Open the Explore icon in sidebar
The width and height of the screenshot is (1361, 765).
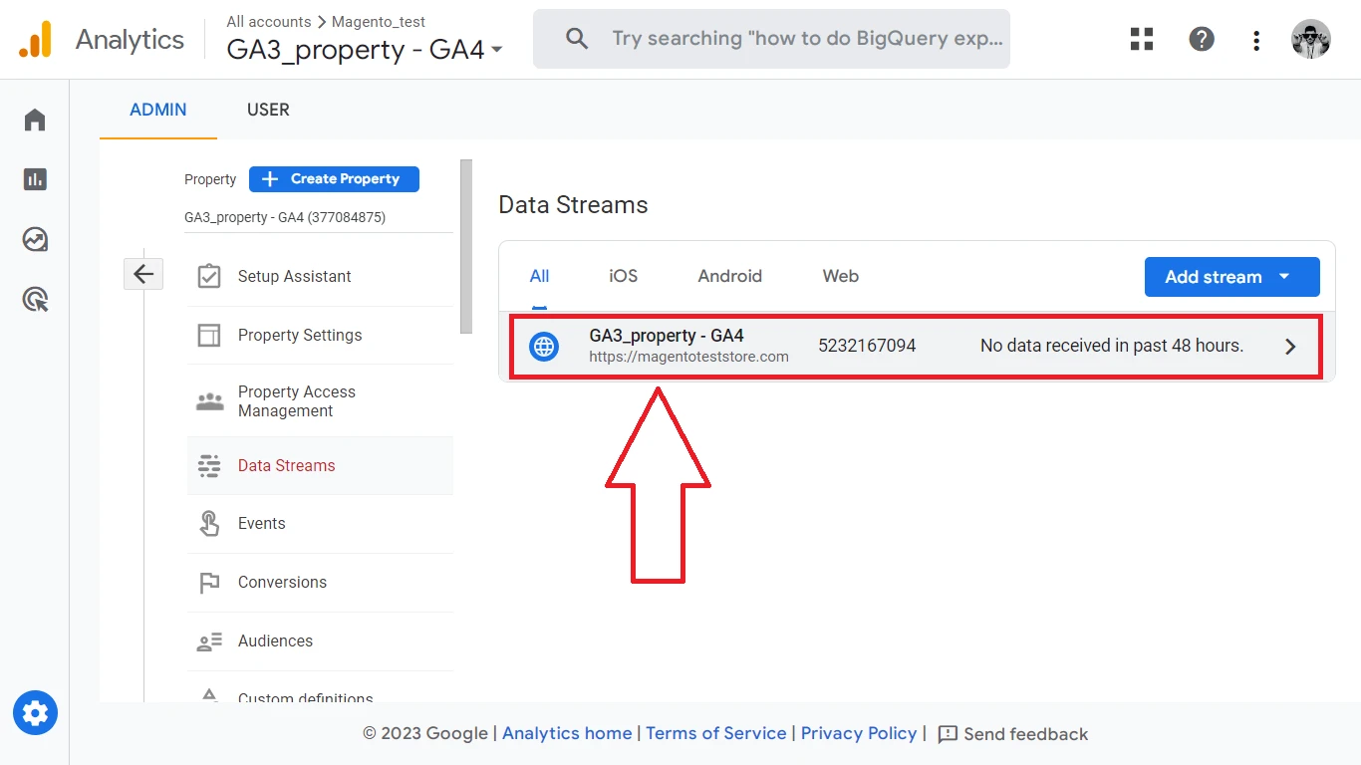(x=35, y=240)
